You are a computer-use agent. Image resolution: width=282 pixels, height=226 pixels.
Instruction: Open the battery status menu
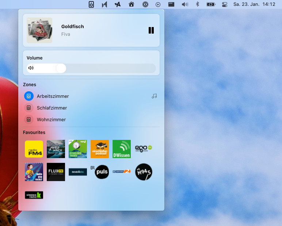[211, 4]
